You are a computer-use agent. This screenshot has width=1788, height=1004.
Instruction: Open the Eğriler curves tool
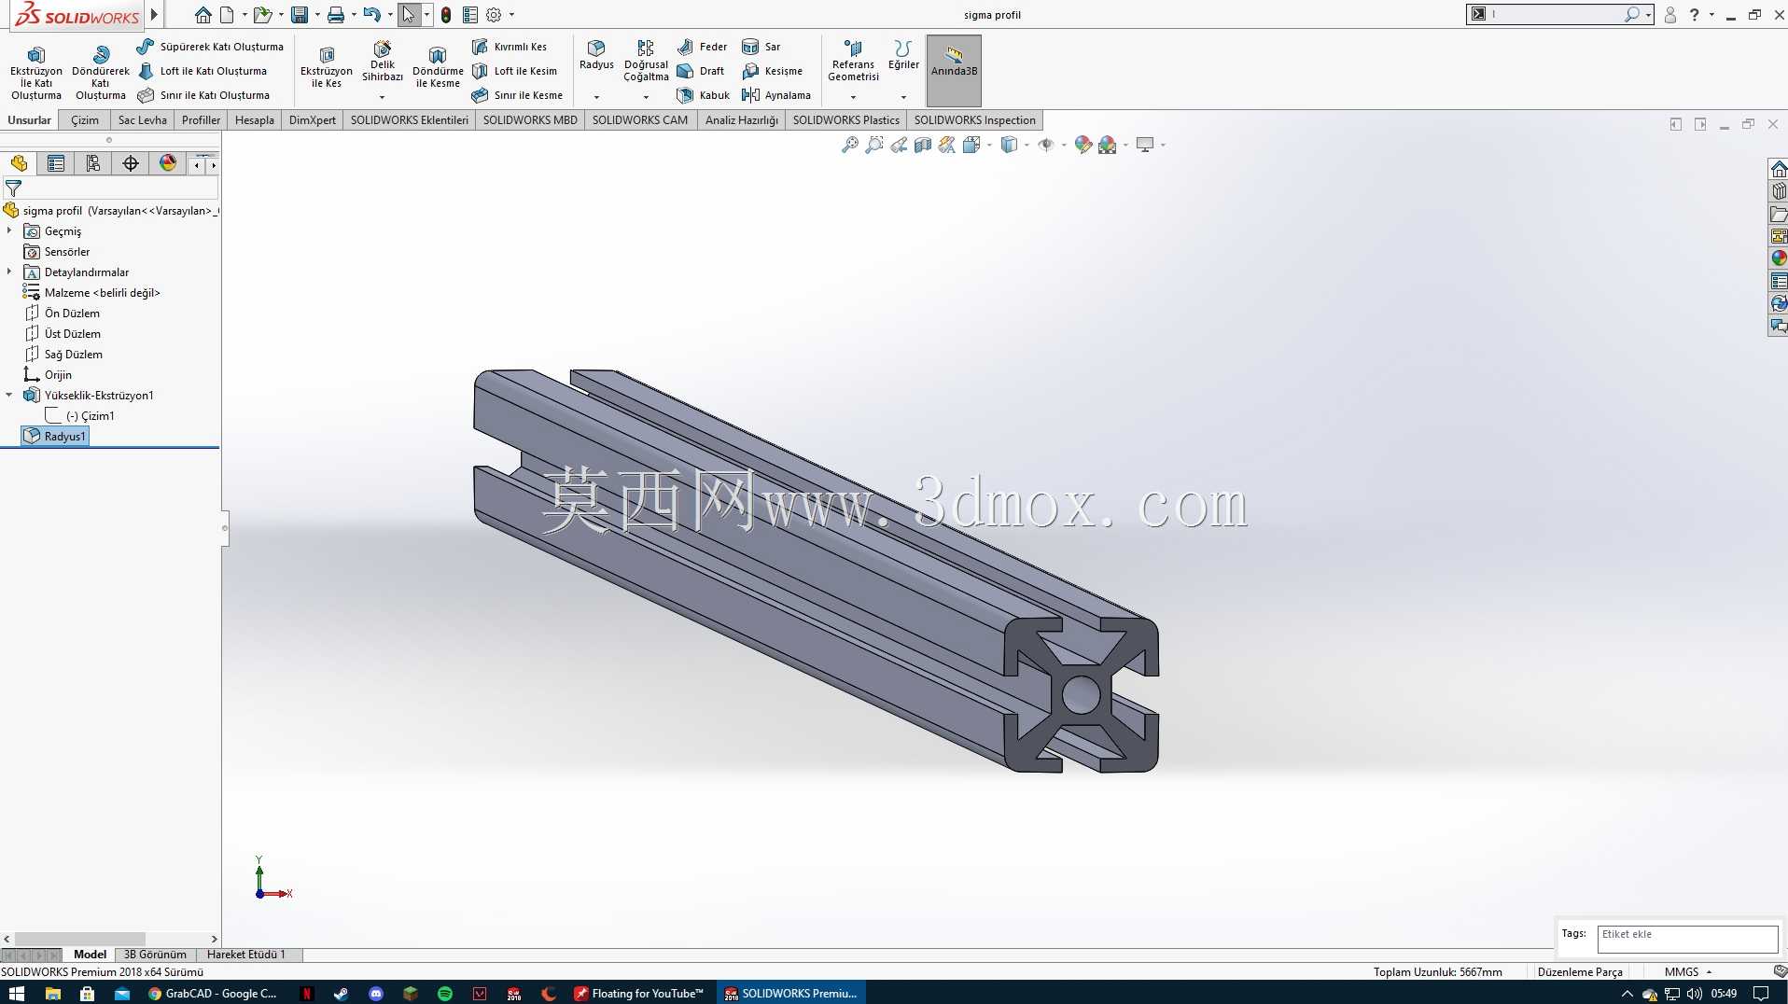click(x=903, y=55)
